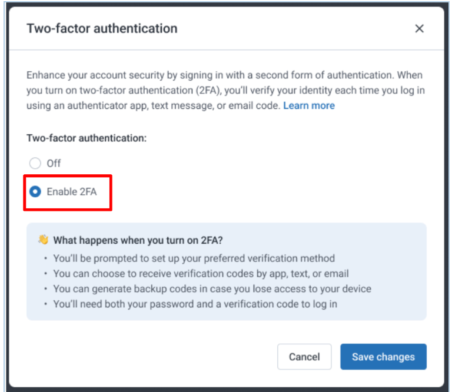This screenshot has height=392, width=452.
Task: Click the bullet about generating backup codes
Action: pos(212,288)
